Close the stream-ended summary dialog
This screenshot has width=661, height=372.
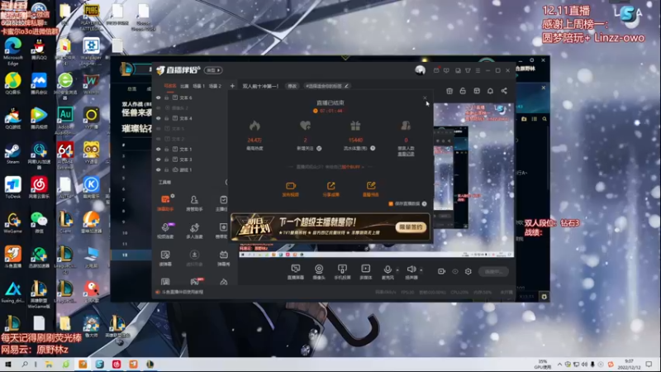[x=425, y=98]
